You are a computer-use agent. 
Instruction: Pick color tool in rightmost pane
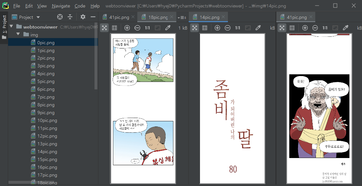pos(346,28)
